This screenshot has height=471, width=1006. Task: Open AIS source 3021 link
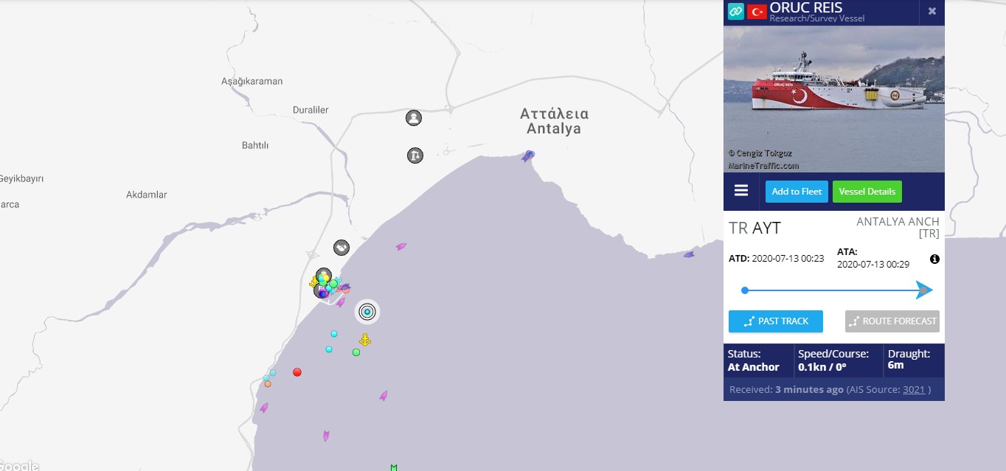[913, 389]
